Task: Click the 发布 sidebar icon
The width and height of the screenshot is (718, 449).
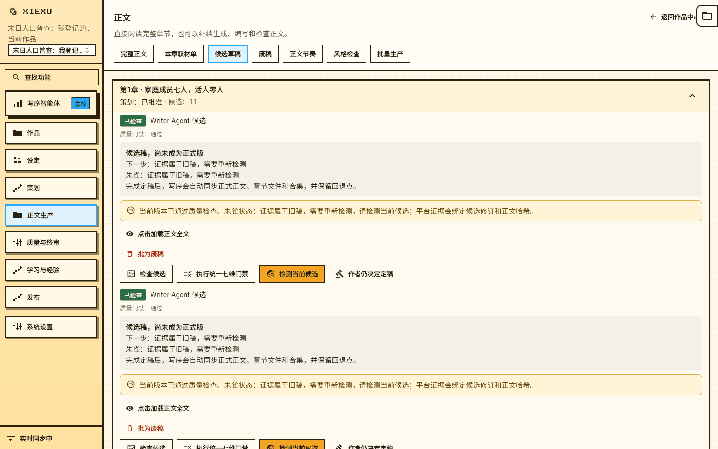Action: click(17, 297)
